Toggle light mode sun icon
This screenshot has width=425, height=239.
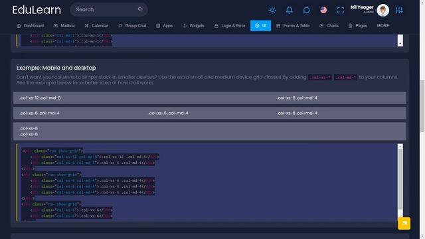pyautogui.click(x=272, y=11)
